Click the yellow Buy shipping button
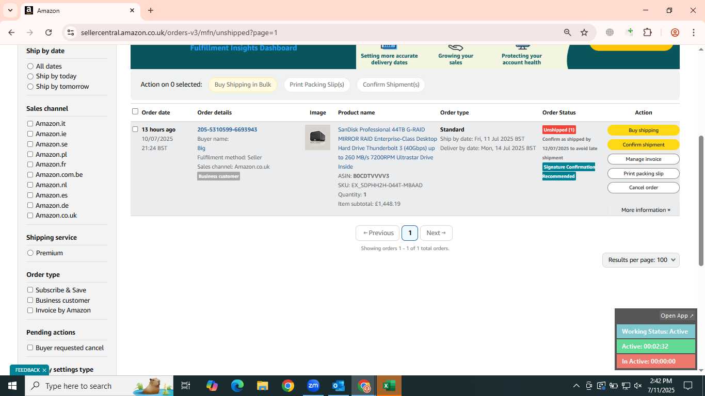The height and width of the screenshot is (396, 705). (x=644, y=130)
